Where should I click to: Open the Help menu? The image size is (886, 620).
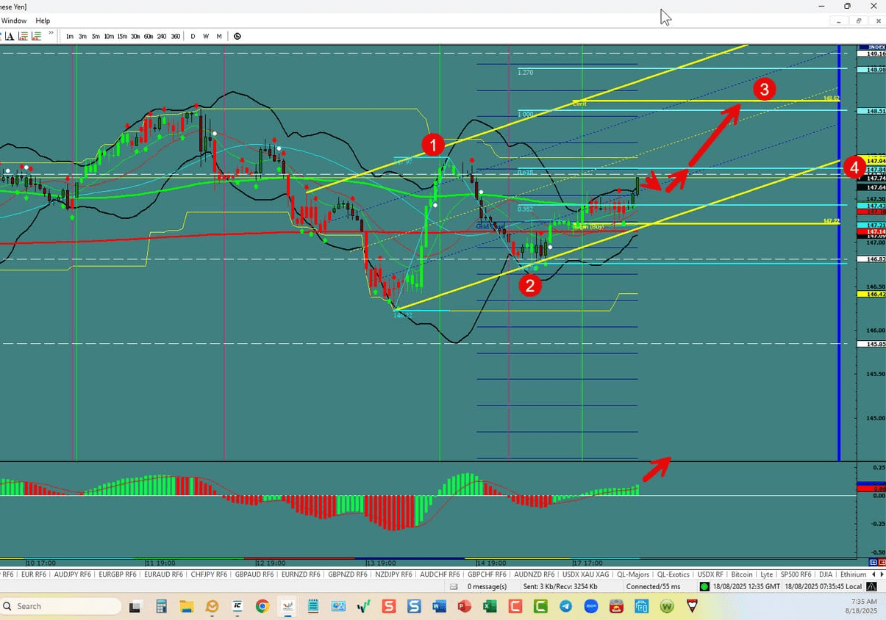pyautogui.click(x=42, y=21)
